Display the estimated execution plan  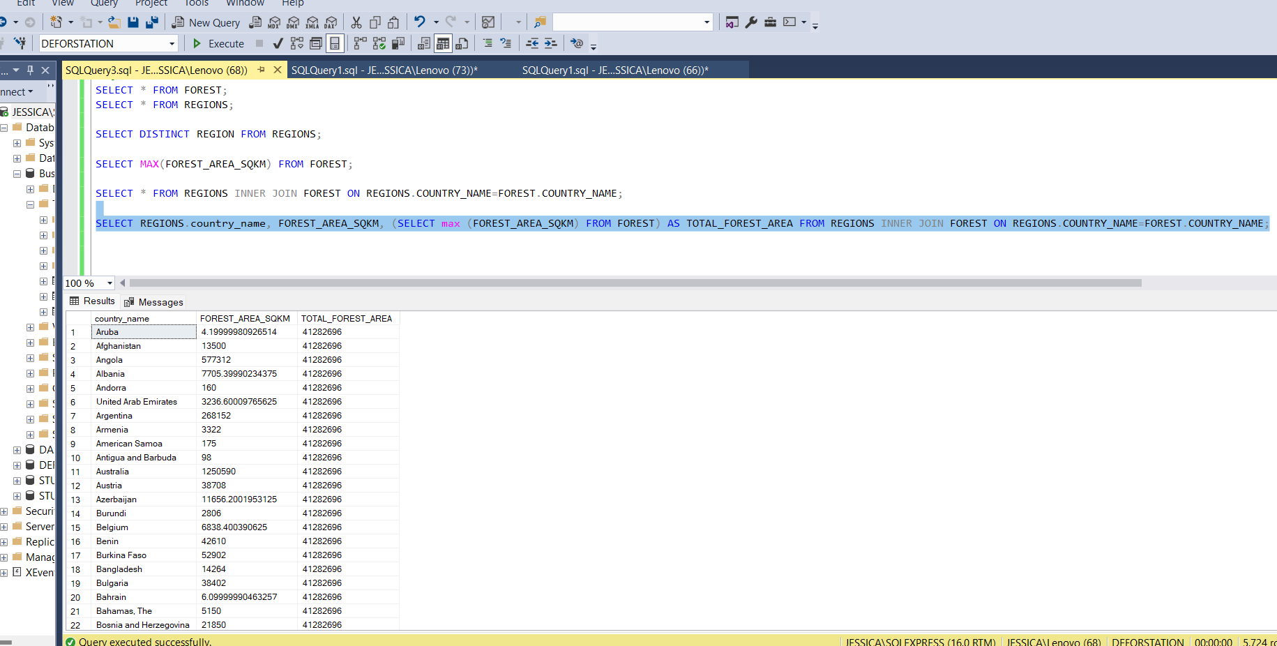click(x=296, y=43)
